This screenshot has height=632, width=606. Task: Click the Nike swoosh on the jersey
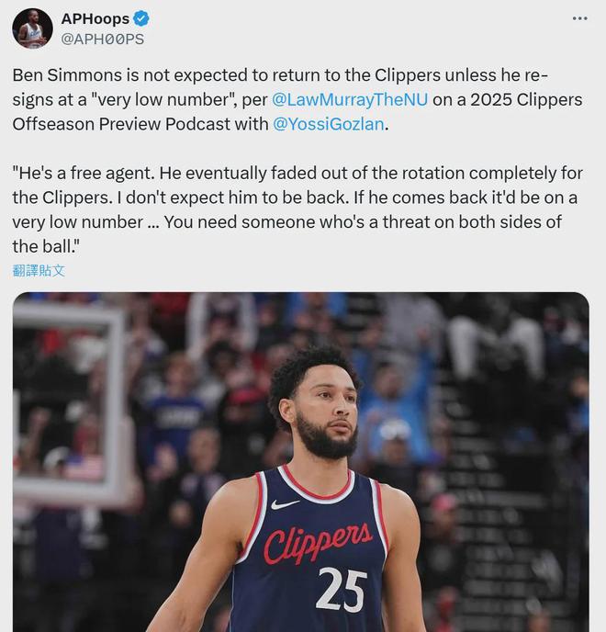285,503
